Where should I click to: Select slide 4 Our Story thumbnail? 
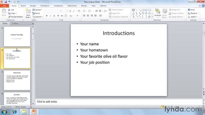coord(17,98)
